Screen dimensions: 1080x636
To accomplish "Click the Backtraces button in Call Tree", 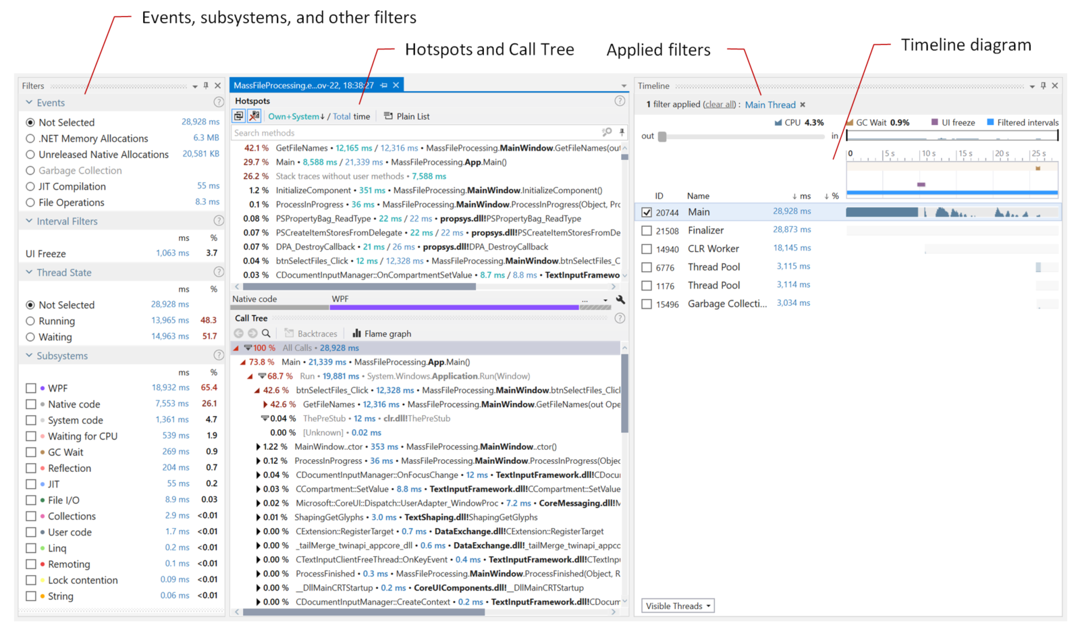I will [317, 333].
